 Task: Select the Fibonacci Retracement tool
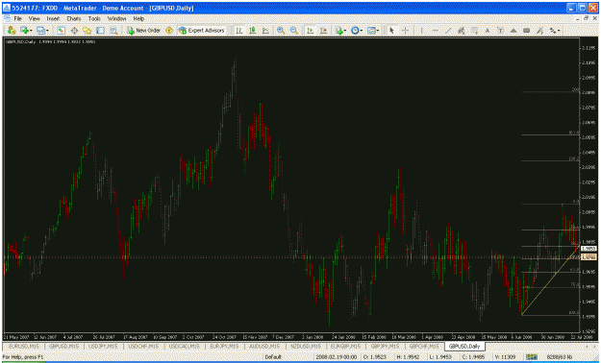[474, 31]
